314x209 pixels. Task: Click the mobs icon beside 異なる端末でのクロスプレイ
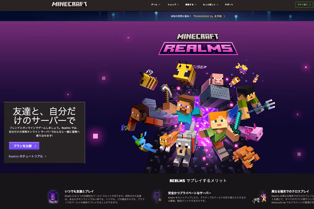tap(260, 198)
